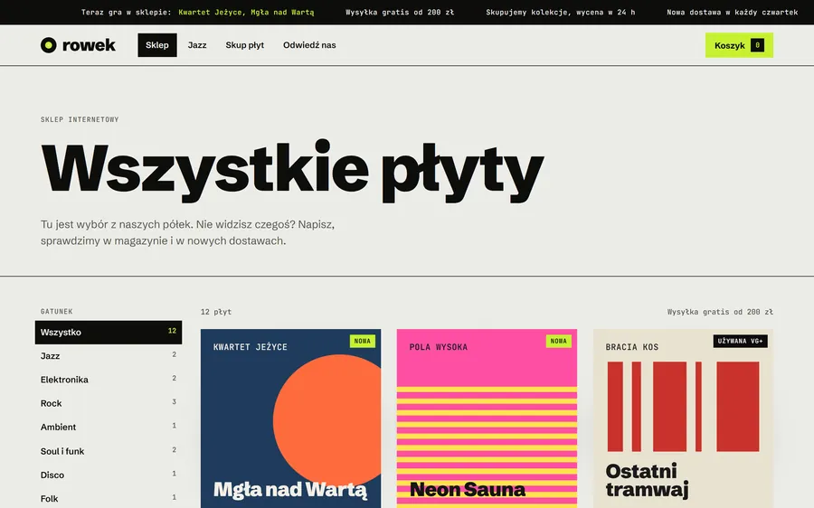The height and width of the screenshot is (508, 814).
Task: Filter by Elektronika genre
Action: pyautogui.click(x=109, y=380)
